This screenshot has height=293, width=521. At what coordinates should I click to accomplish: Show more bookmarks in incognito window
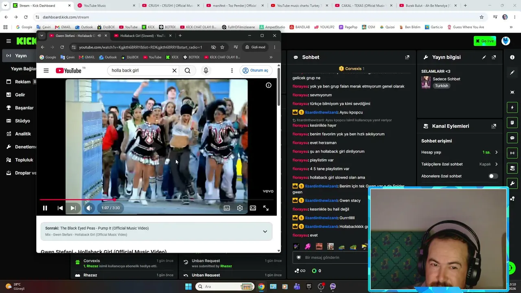(x=271, y=57)
